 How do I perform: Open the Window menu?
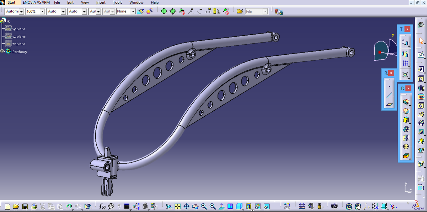click(x=136, y=2)
